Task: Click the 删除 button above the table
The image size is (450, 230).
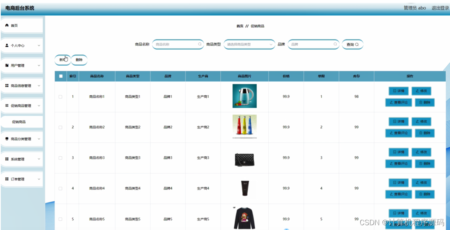Action: 79,60
